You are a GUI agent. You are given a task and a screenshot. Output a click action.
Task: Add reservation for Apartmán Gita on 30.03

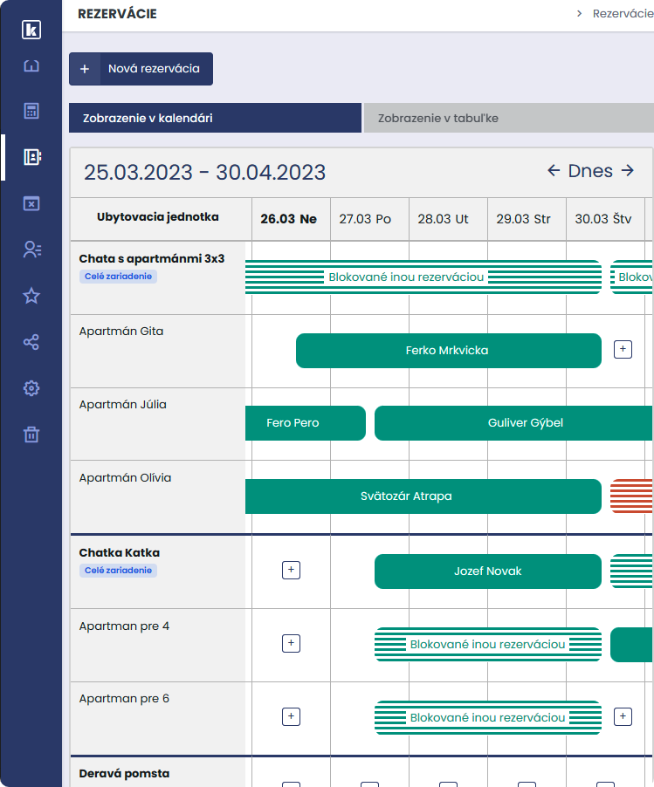[x=623, y=349]
